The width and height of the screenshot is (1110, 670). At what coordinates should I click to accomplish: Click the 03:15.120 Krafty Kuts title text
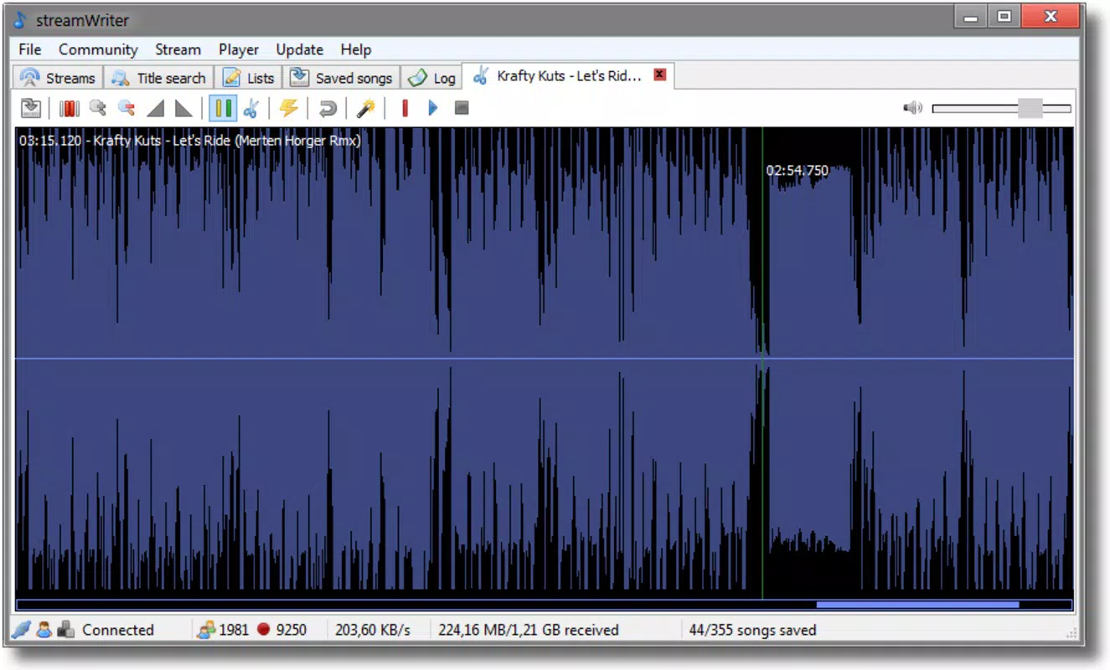190,141
